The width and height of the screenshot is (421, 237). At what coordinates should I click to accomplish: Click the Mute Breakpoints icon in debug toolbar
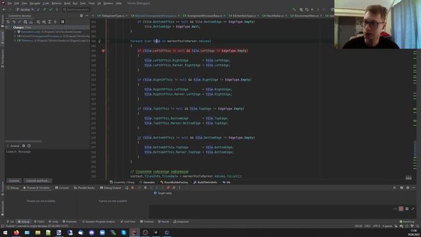pos(174,188)
